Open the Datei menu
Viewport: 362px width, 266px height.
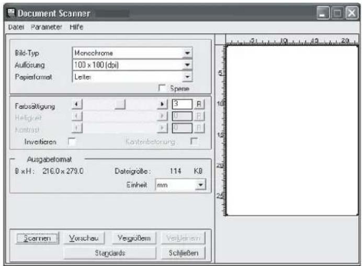click(x=16, y=27)
